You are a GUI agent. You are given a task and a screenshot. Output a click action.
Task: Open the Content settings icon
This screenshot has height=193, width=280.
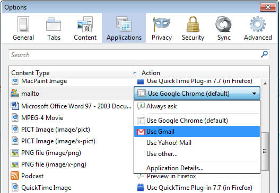[x=85, y=24]
